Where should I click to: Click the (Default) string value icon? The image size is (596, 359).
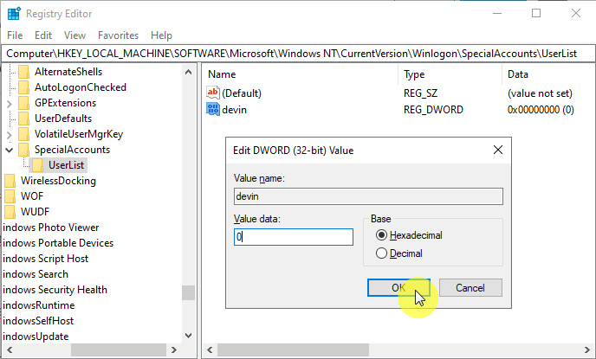(214, 93)
